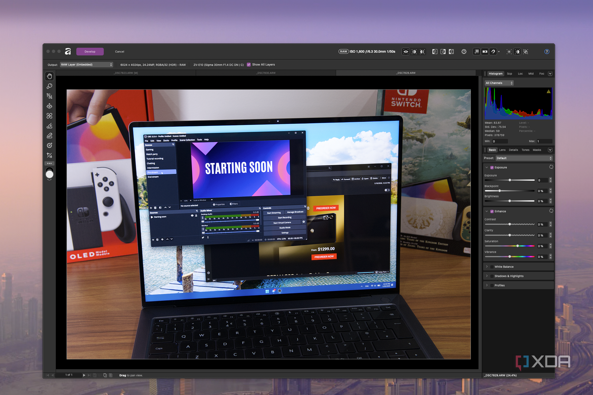
Task: Toggle the eye preview icon
Action: pyautogui.click(x=406, y=52)
